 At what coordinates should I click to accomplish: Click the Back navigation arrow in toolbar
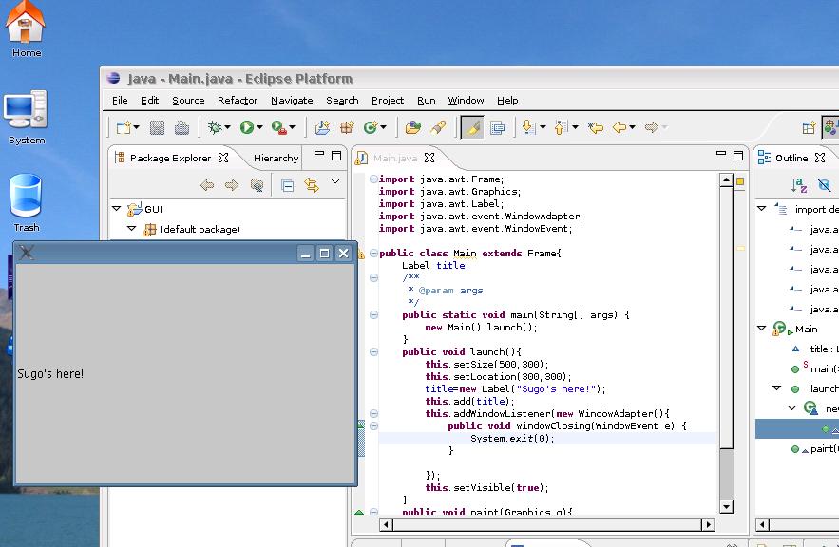(620, 127)
